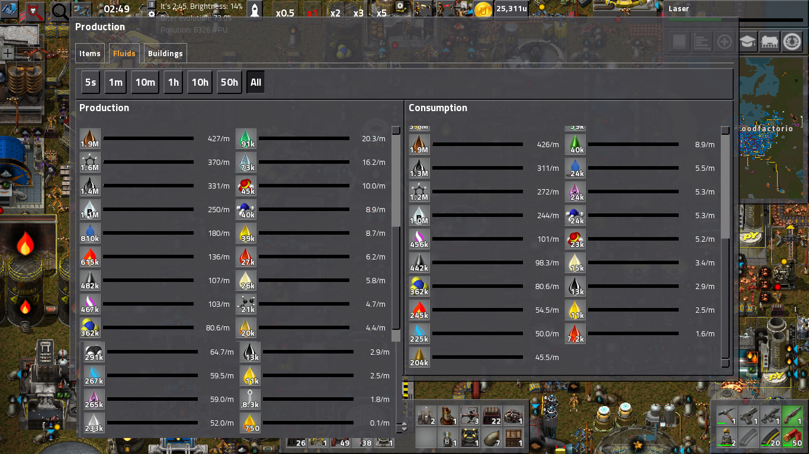
Task: Click the 15k pale fluid in Consumption
Action: tap(575, 263)
